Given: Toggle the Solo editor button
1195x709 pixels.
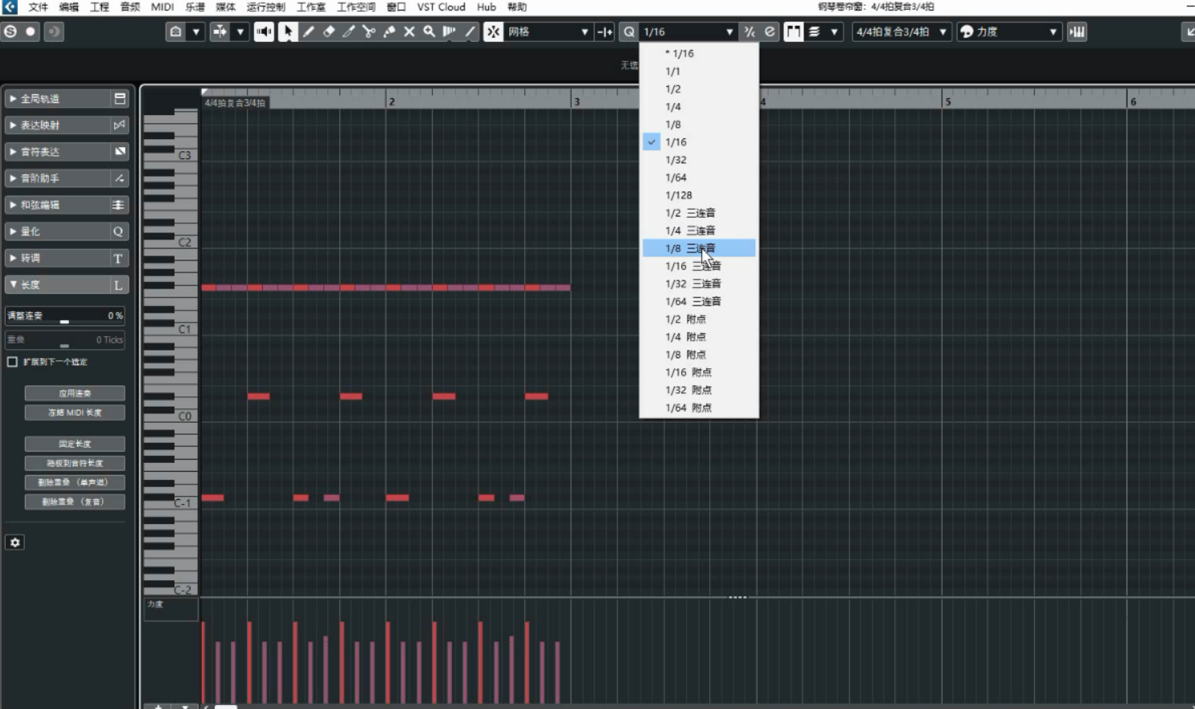Looking at the screenshot, I should point(10,31).
